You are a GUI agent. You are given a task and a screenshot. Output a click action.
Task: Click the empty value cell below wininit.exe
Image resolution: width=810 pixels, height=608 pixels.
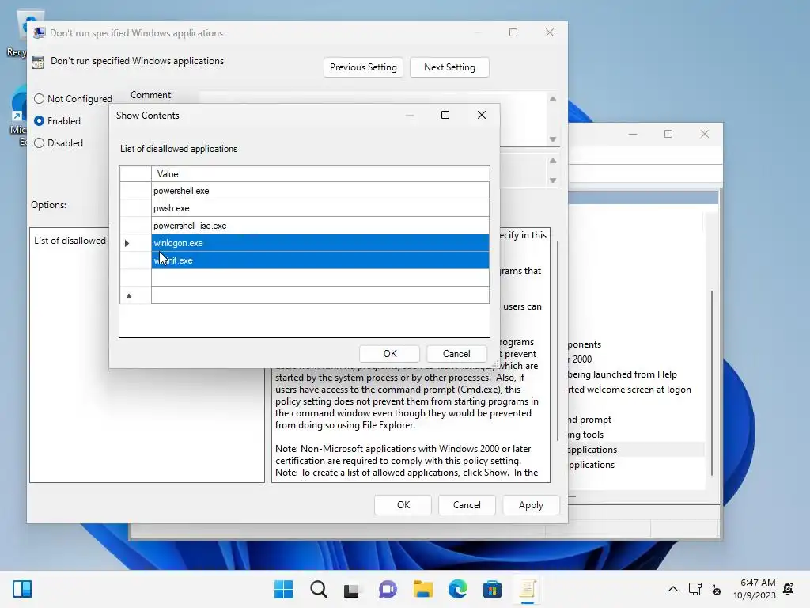320,278
